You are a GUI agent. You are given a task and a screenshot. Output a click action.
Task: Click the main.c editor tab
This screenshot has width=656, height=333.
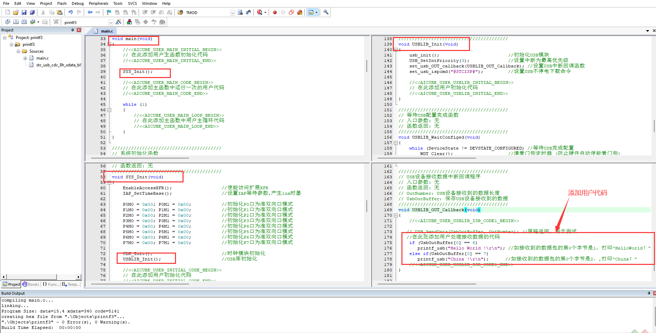point(107,31)
